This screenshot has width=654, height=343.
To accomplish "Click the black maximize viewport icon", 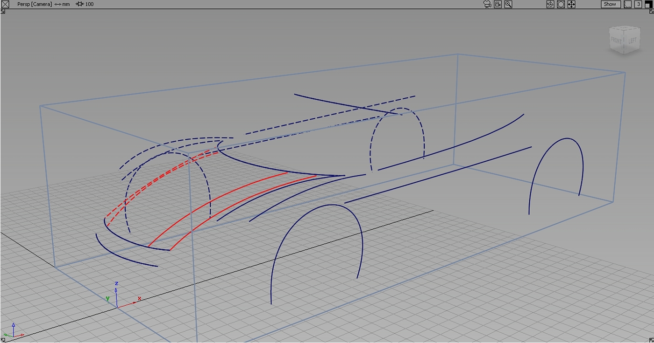I will pos(648,4).
